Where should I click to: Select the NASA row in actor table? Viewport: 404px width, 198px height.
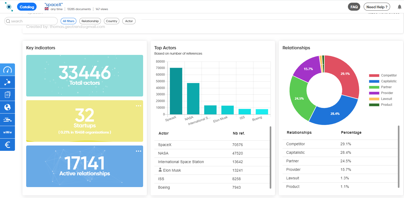(x=212, y=153)
